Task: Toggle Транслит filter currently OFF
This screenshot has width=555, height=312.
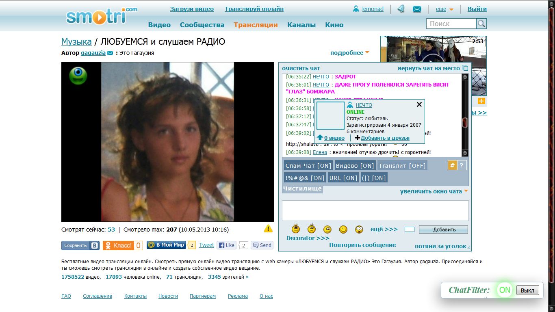Action: click(402, 165)
